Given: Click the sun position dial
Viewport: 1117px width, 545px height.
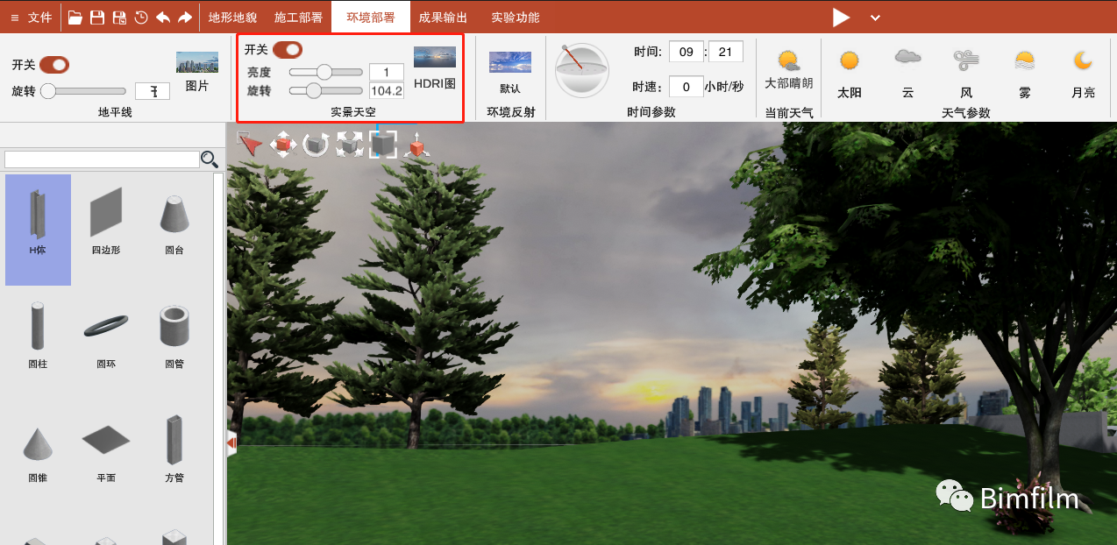Looking at the screenshot, I should (x=582, y=70).
